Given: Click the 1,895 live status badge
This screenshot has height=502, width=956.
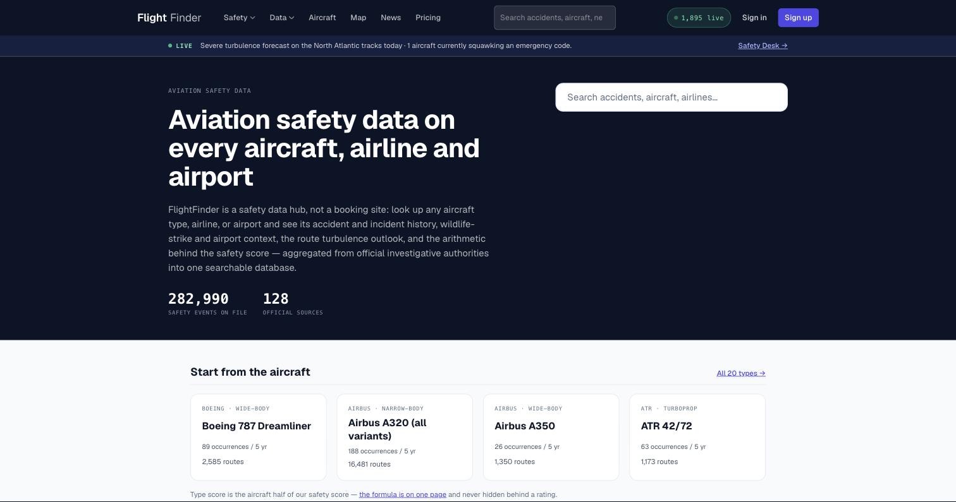Looking at the screenshot, I should click(x=699, y=18).
